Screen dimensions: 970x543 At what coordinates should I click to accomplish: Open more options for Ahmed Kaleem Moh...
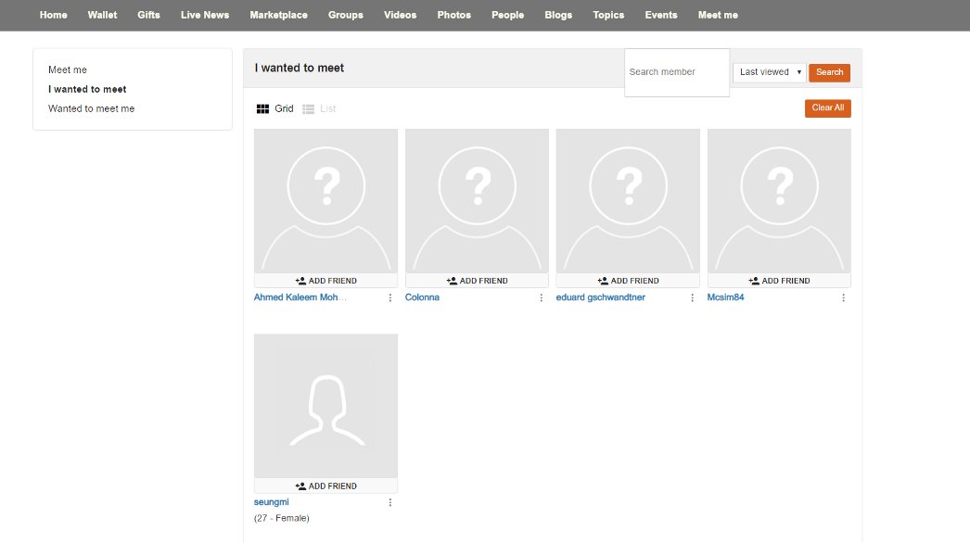[390, 298]
